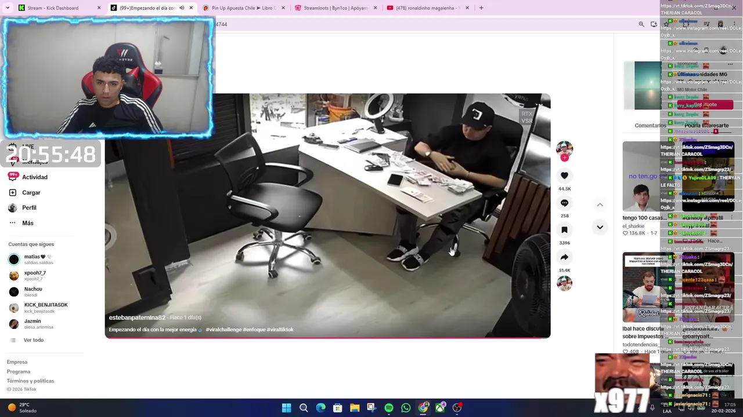Launch Microsoft Edge from the taskbar

tap(320, 408)
